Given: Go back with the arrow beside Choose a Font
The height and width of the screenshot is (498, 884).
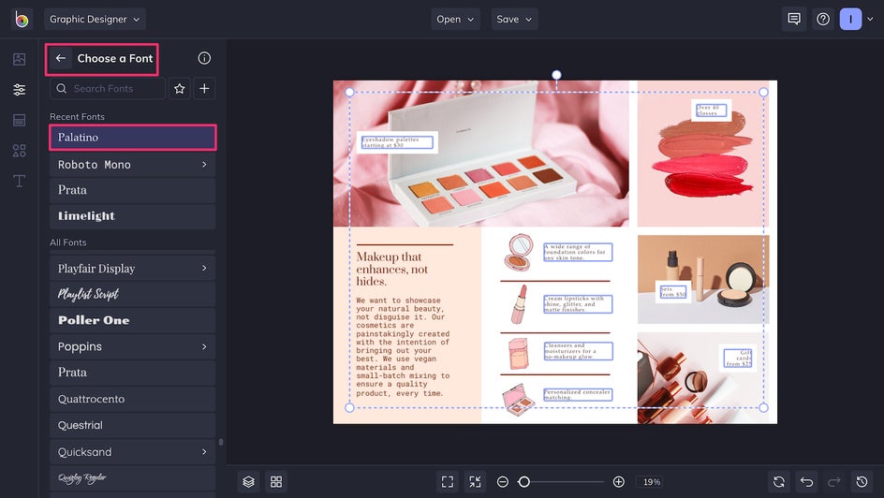Looking at the screenshot, I should tap(60, 58).
